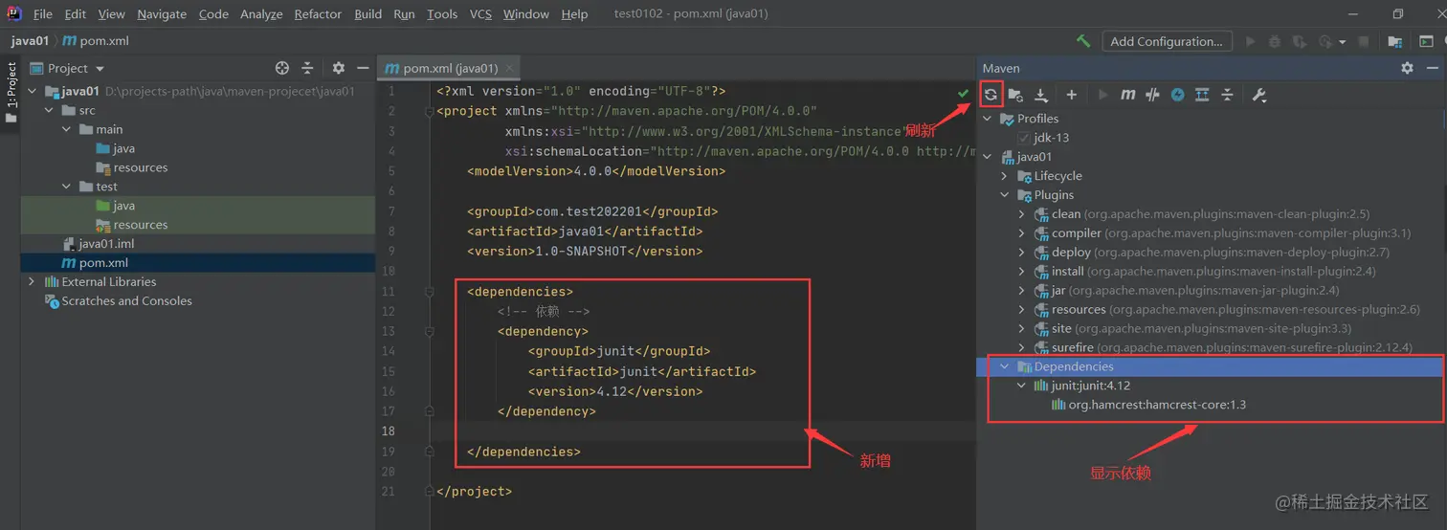
Task: Click the Run Maven Build play icon
Action: (1102, 95)
